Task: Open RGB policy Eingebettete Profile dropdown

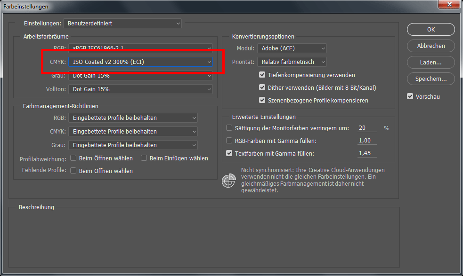Action: coord(133,118)
